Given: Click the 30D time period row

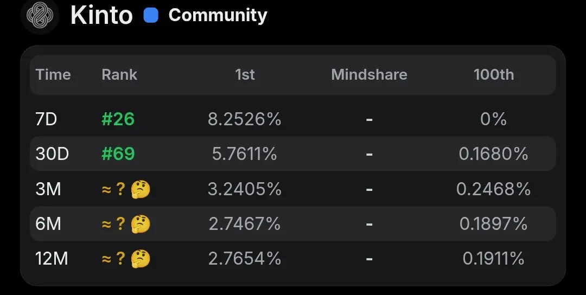Looking at the screenshot, I should pos(293,154).
